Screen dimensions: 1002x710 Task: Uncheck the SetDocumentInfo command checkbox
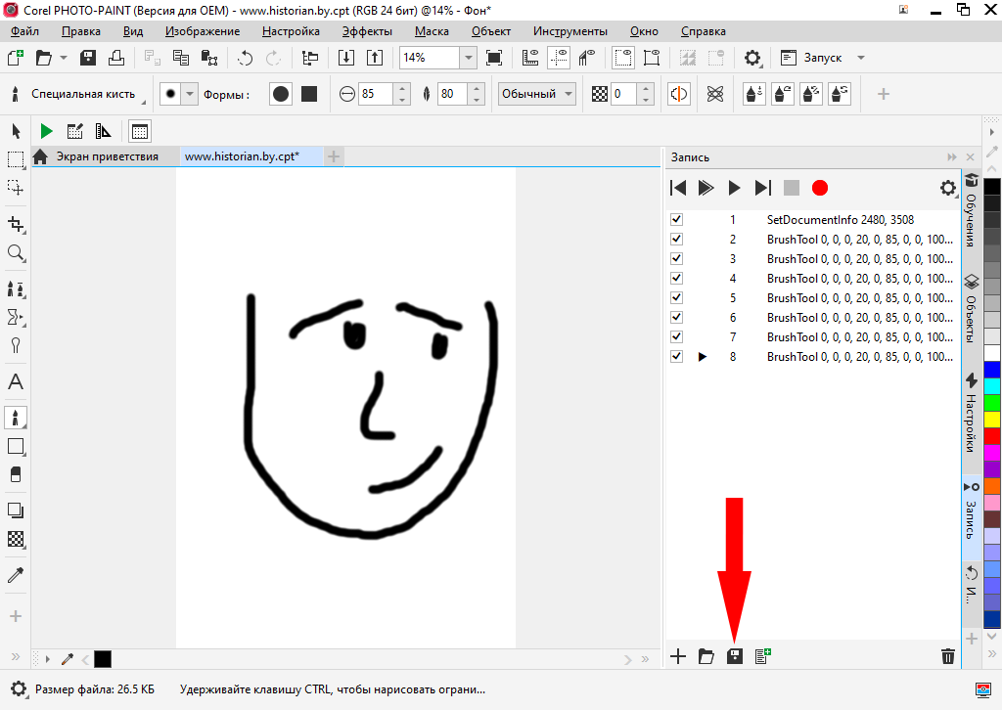[676, 220]
